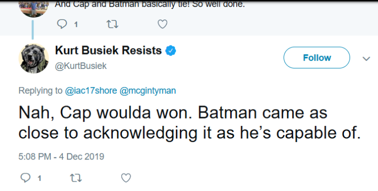The width and height of the screenshot is (378, 191).
Task: Retweet the upper tweet in the thread
Action: [112, 24]
